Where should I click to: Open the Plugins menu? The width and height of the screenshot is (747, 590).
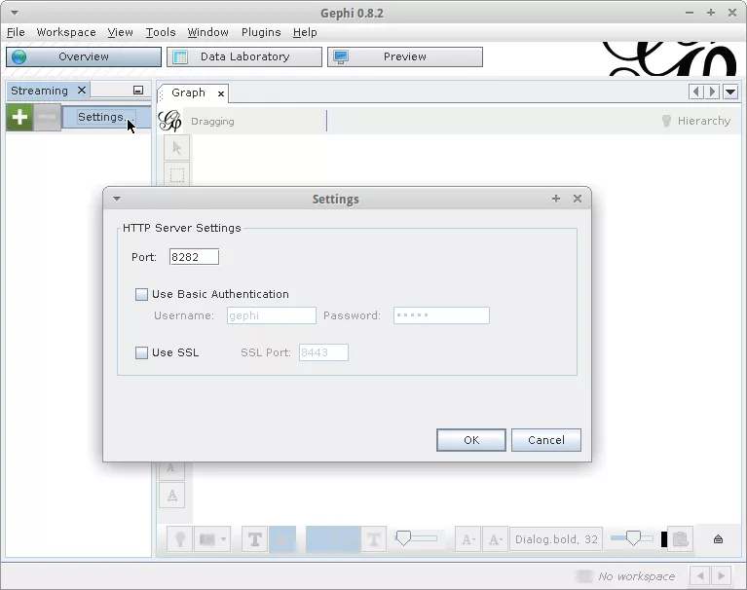point(261,32)
